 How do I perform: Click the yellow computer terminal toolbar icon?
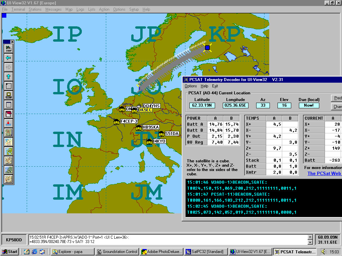tap(8, 95)
